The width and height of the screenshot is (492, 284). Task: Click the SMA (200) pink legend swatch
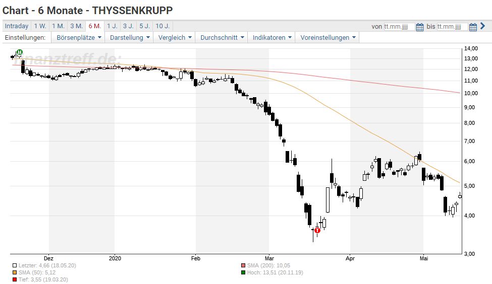[x=243, y=265]
